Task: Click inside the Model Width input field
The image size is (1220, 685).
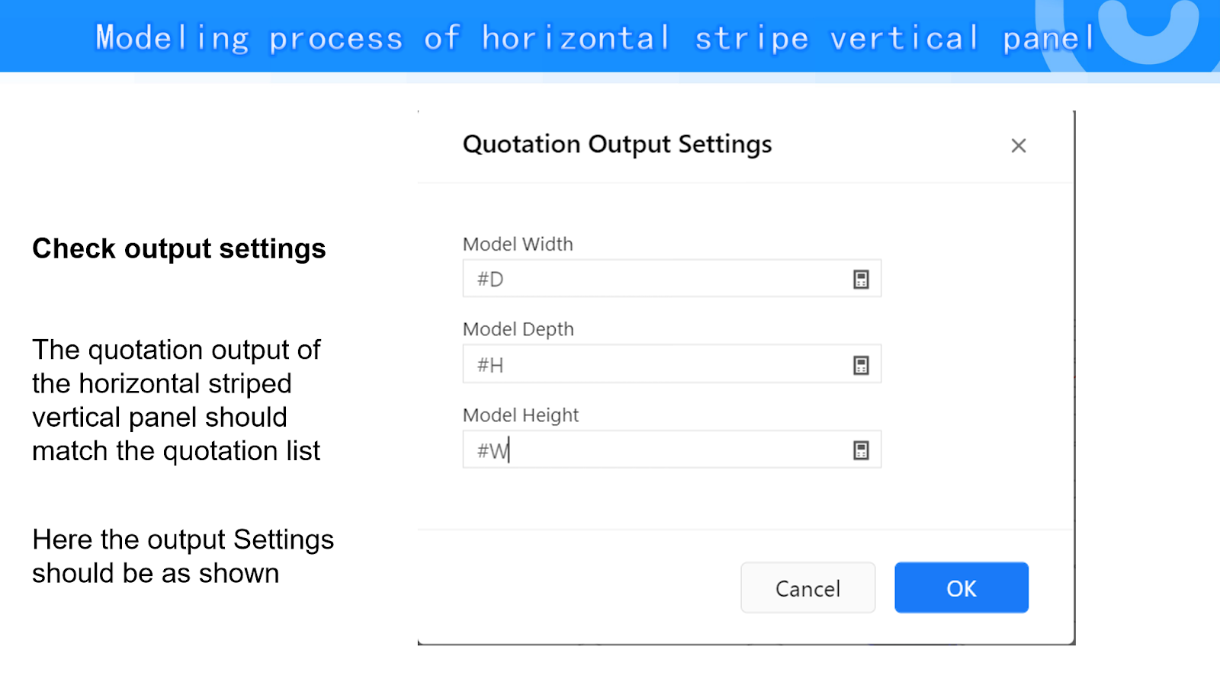Action: [656, 280]
